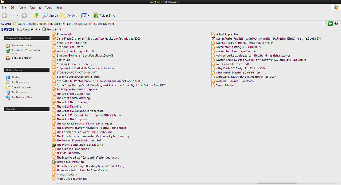Select the Zivopis.Maslom PDF icon
Image resolution: width=341 pixels, height=185 pixels.
213,85
